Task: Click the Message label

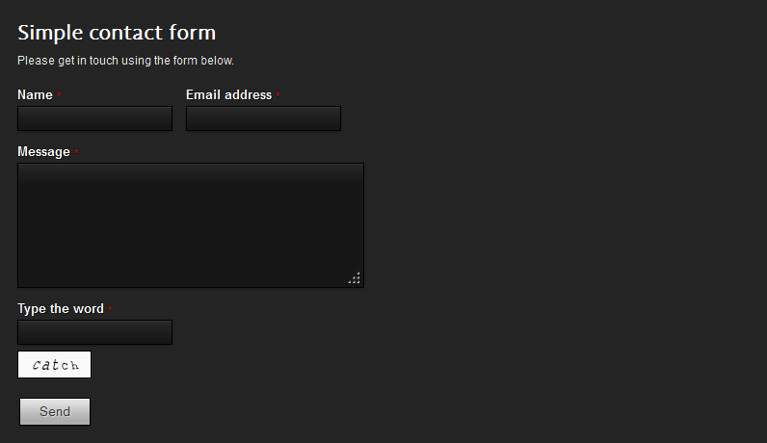Action: click(44, 152)
